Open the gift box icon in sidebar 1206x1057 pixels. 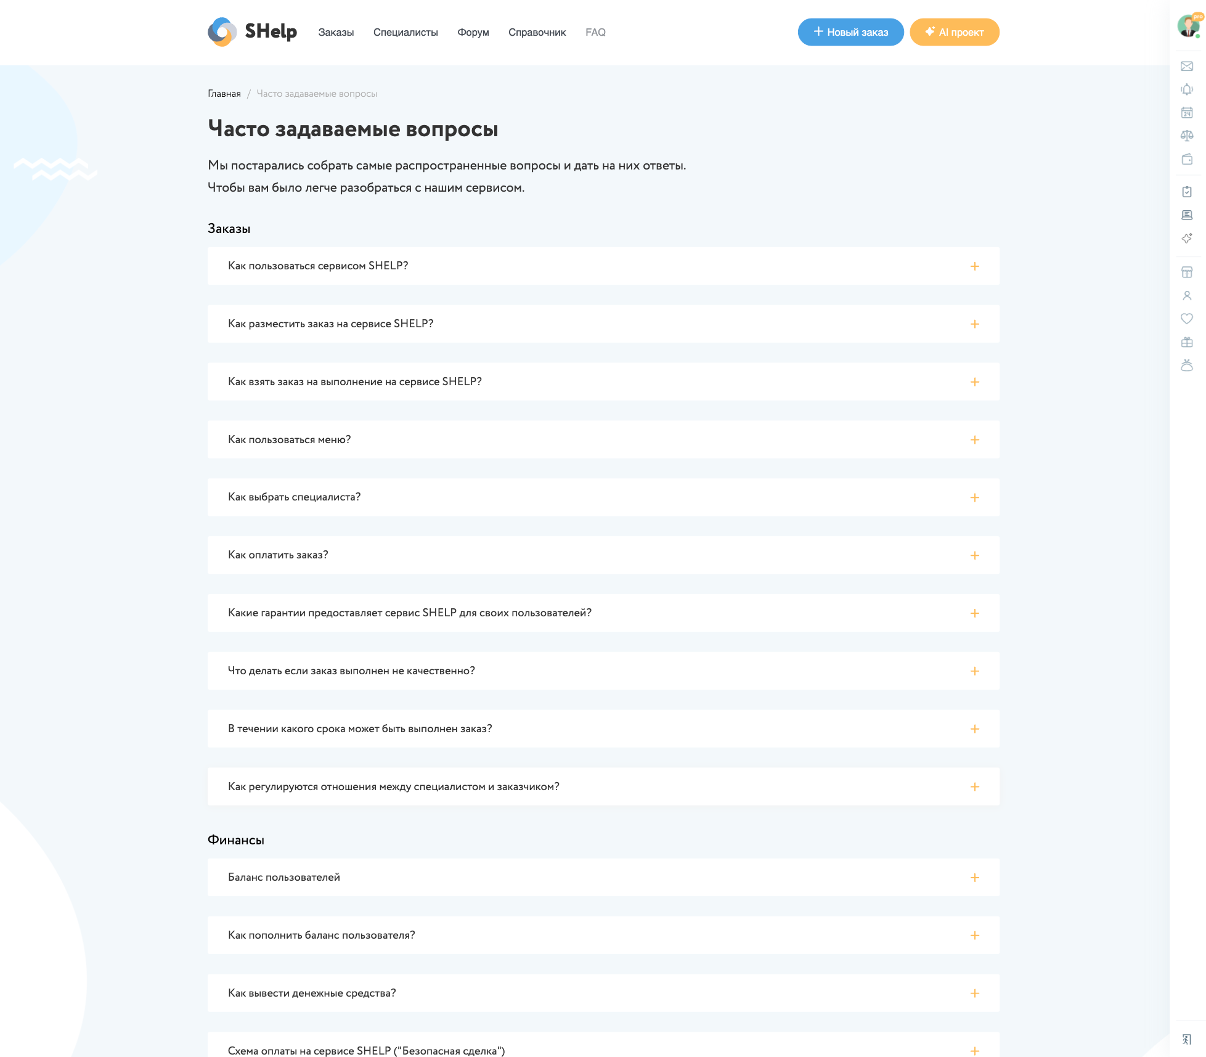(1186, 342)
